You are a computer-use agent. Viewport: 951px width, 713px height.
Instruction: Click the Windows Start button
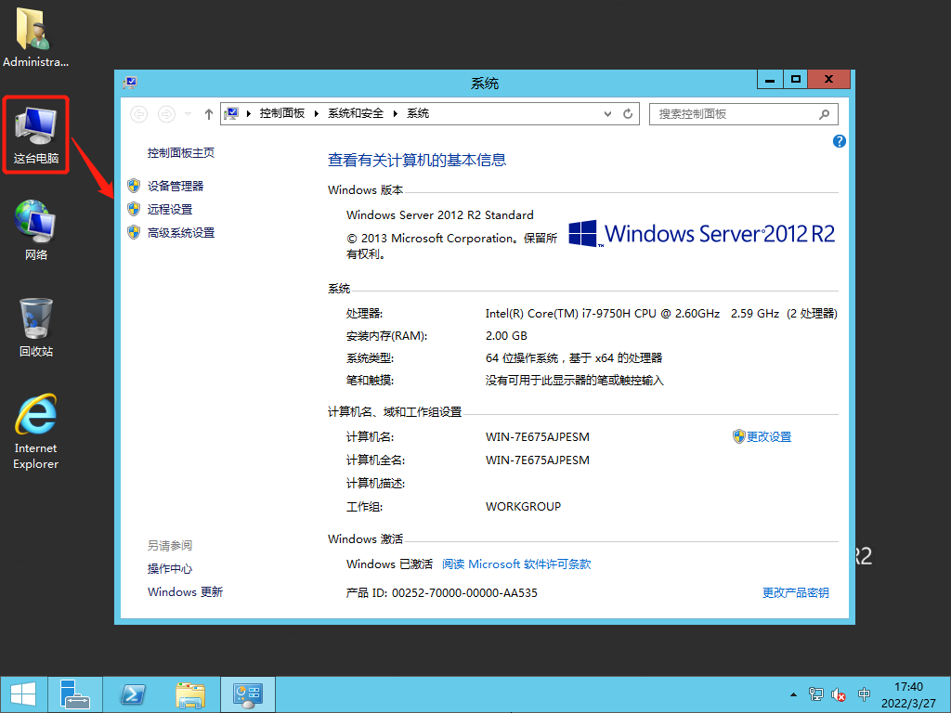point(23,694)
